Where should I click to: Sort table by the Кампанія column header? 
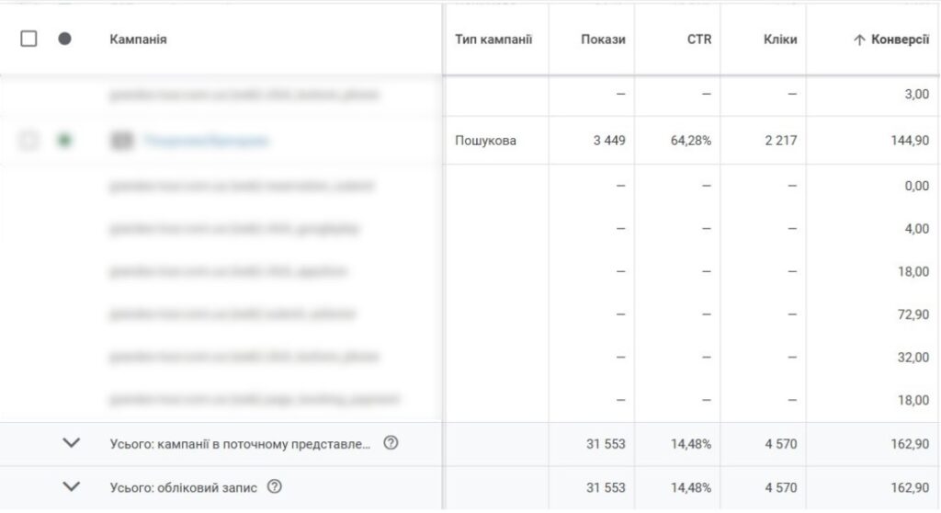tap(138, 40)
